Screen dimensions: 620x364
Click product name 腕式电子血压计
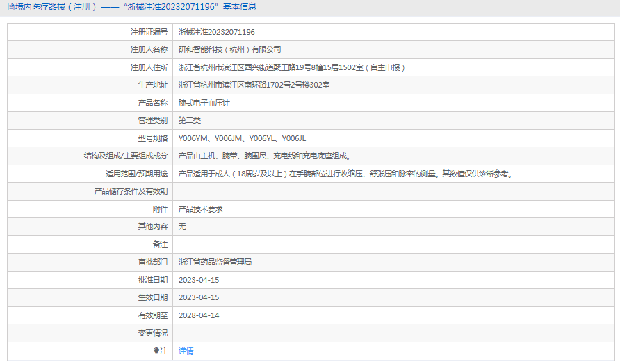tap(204, 103)
